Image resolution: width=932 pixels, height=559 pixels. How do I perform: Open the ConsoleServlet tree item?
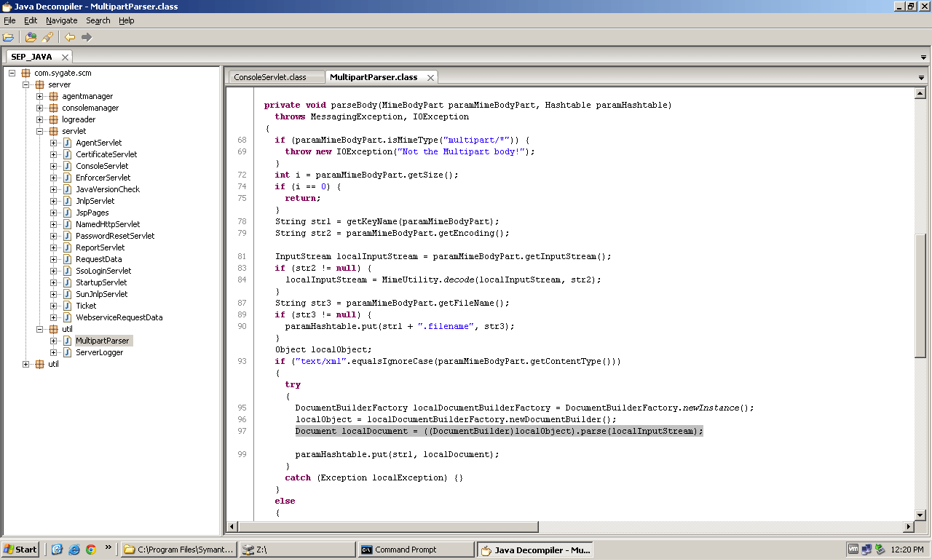(x=102, y=166)
